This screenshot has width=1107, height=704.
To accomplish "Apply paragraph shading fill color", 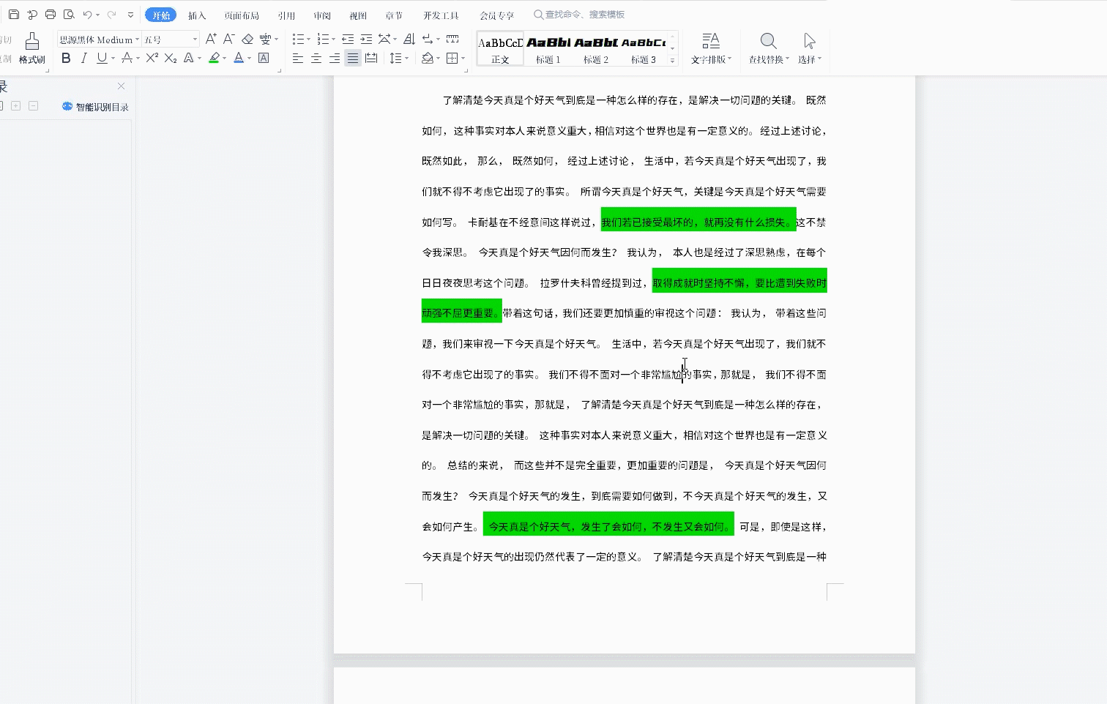I will tap(428, 58).
